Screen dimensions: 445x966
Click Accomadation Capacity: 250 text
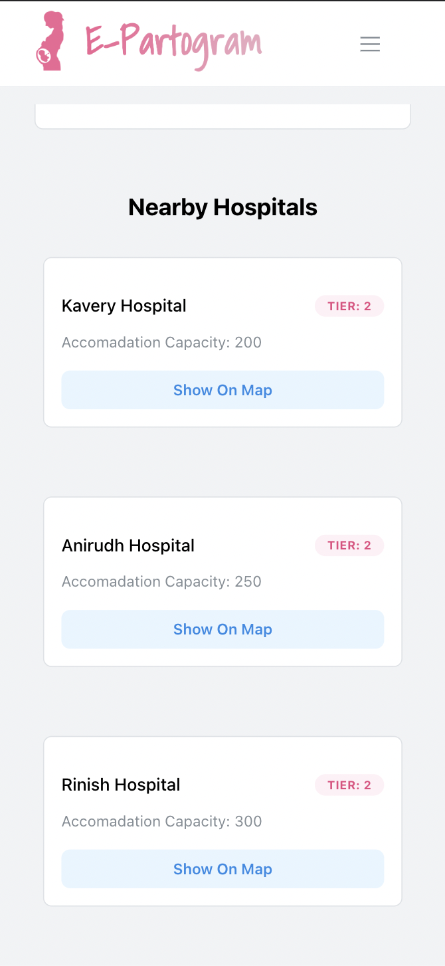pos(161,582)
